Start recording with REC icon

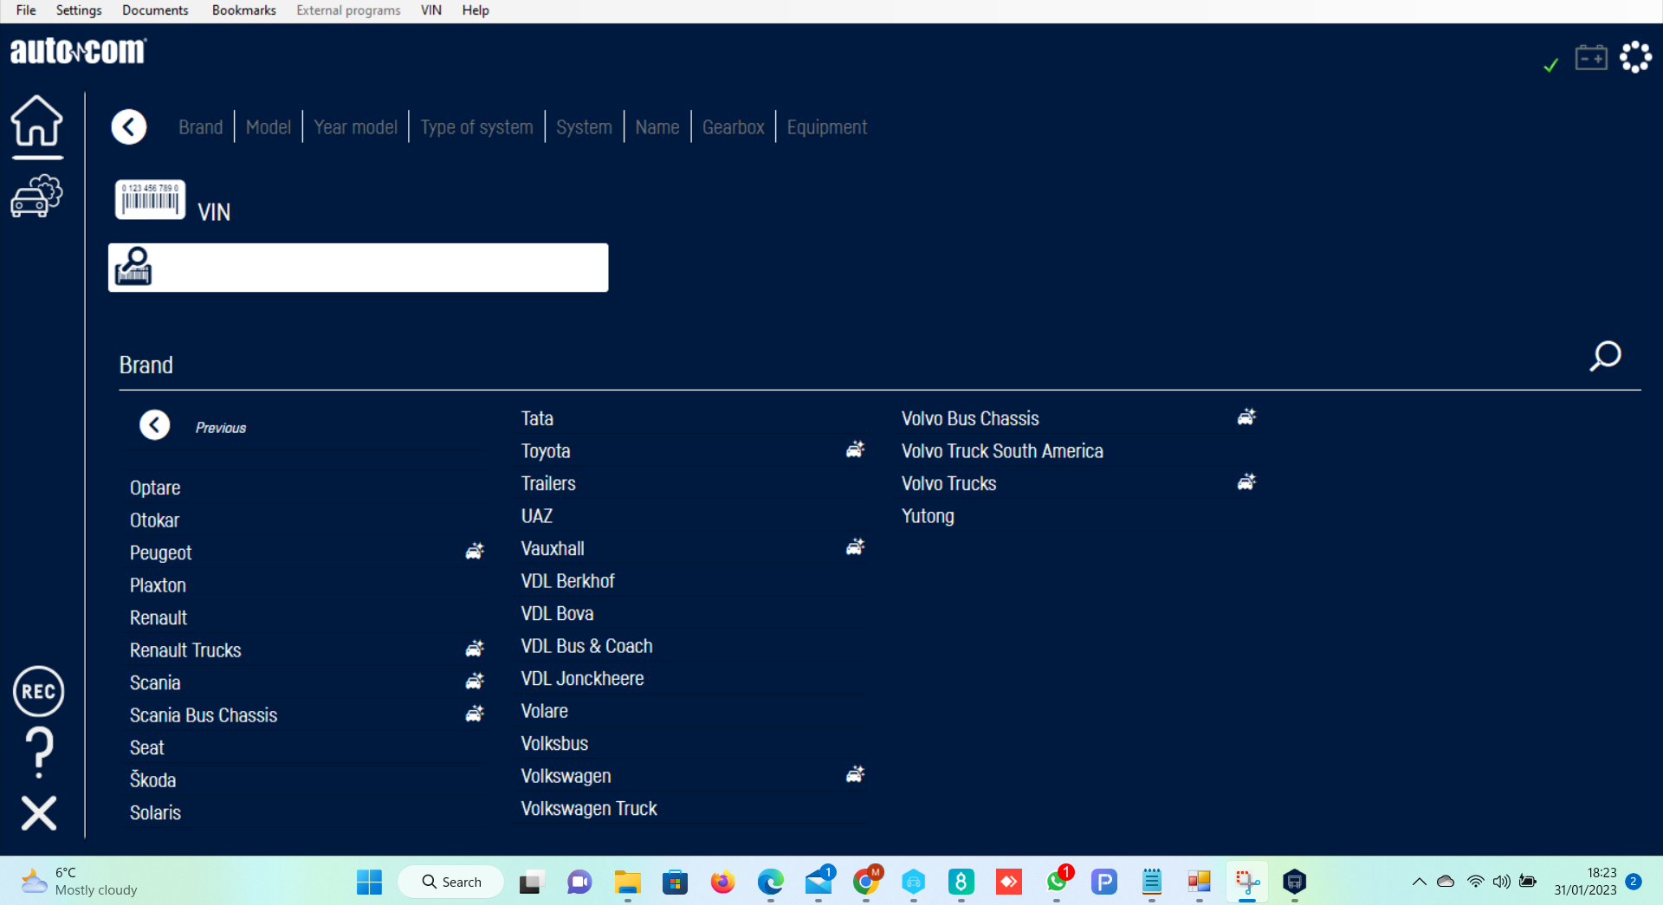tap(38, 691)
